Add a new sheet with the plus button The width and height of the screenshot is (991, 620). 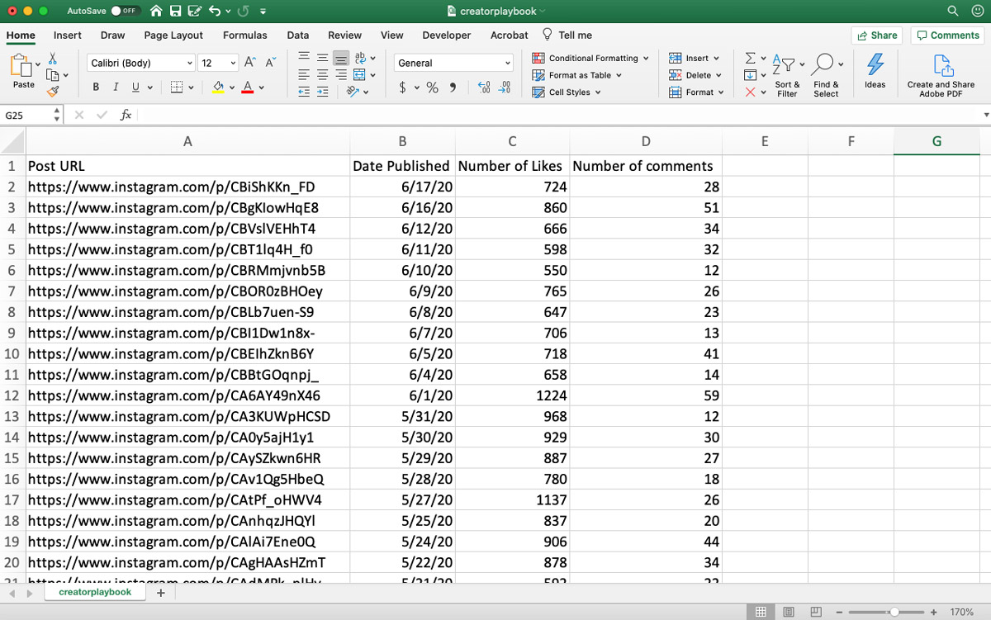(160, 593)
